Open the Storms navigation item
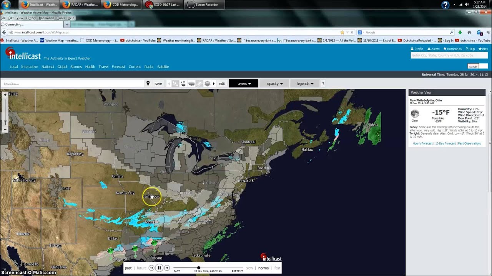This screenshot has height=276, width=492. tap(76, 67)
